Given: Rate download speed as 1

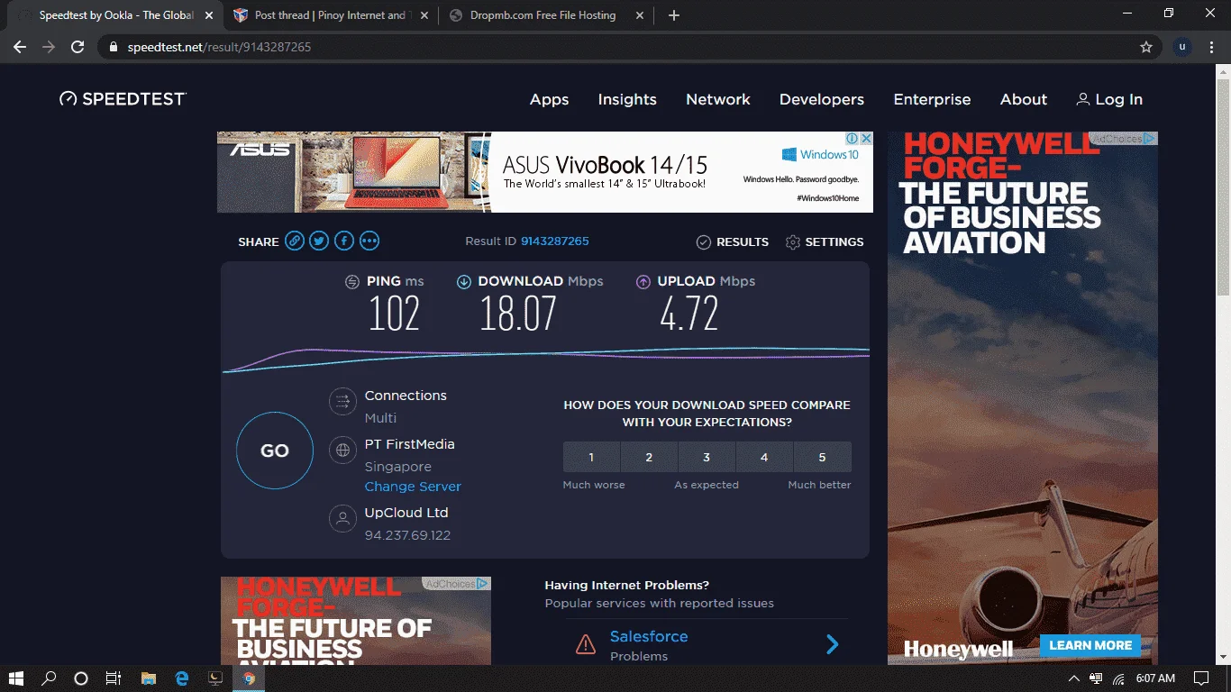Looking at the screenshot, I should pos(591,457).
